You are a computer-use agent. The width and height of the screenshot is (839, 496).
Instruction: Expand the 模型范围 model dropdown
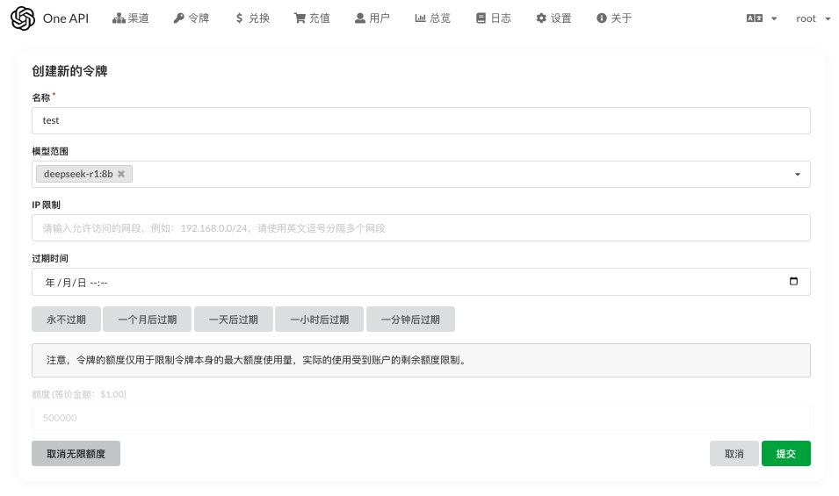[x=797, y=174]
